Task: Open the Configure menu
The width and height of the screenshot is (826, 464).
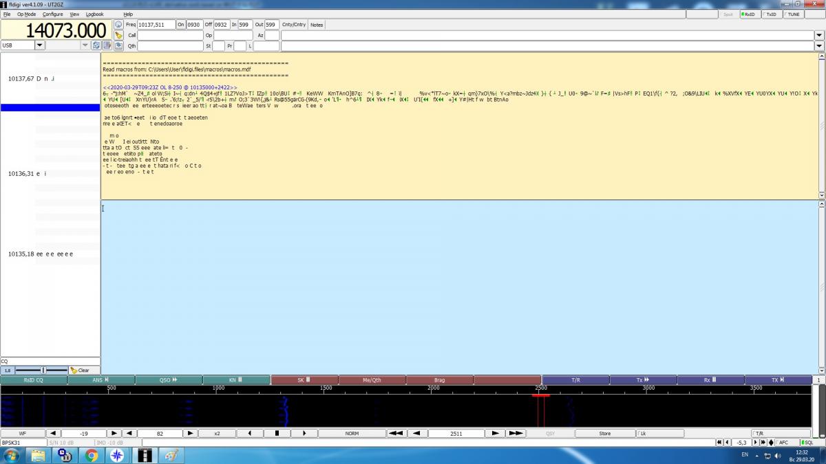Action: [52, 14]
